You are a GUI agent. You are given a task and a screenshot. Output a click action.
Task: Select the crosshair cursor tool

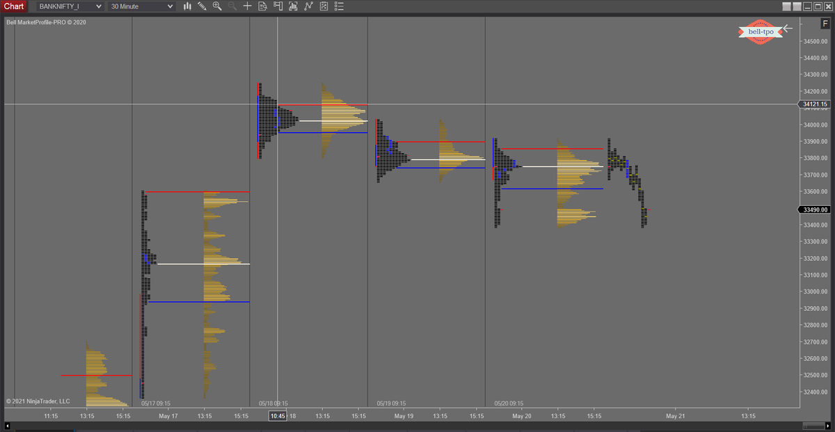pos(247,6)
